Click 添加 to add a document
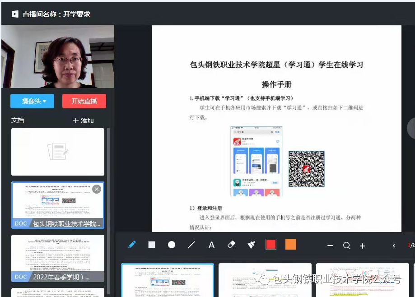 point(83,121)
